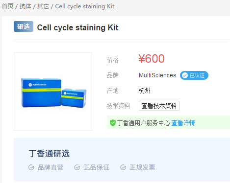This screenshot has width=230, height=183.
Task: Click the 查看技术资料 button
Action: pos(159,106)
